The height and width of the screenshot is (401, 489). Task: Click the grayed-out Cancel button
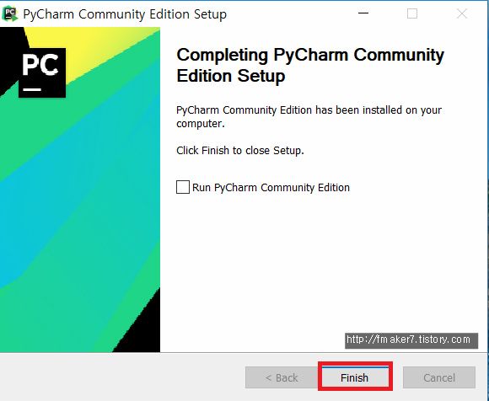click(x=439, y=377)
